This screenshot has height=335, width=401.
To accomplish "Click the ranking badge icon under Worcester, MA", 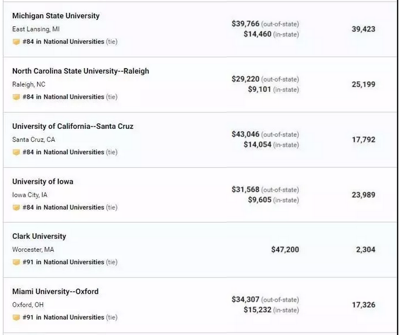I will (16, 262).
